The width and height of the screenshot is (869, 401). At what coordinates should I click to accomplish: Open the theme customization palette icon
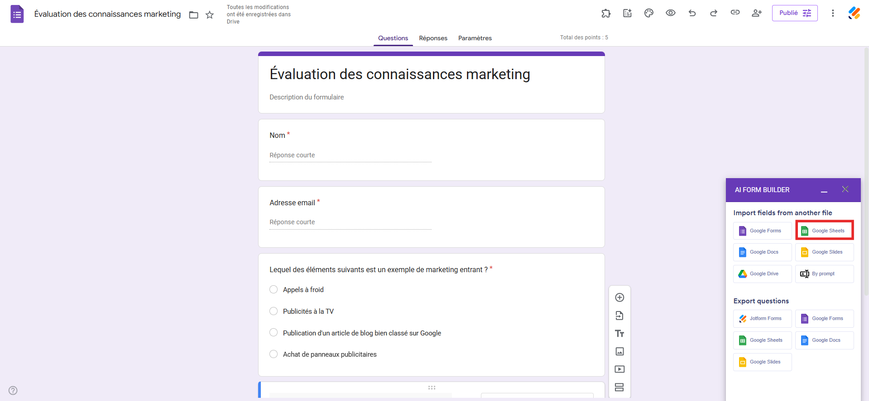pyautogui.click(x=649, y=13)
